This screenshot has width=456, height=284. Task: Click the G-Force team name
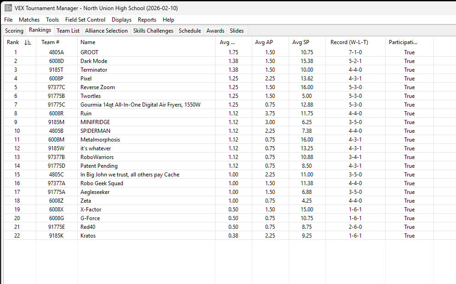[x=90, y=218]
